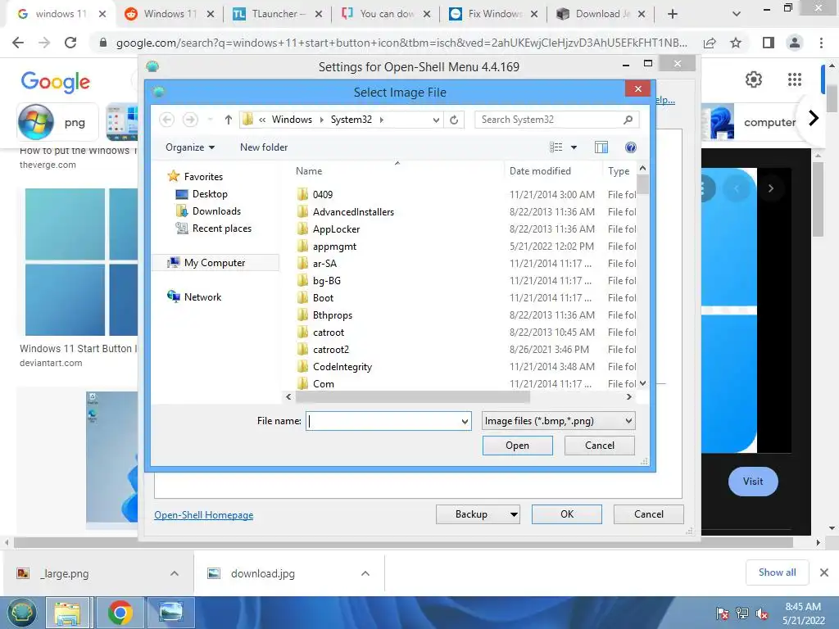Sort by the Date modified column header
Image resolution: width=839 pixels, height=629 pixels.
coord(540,171)
